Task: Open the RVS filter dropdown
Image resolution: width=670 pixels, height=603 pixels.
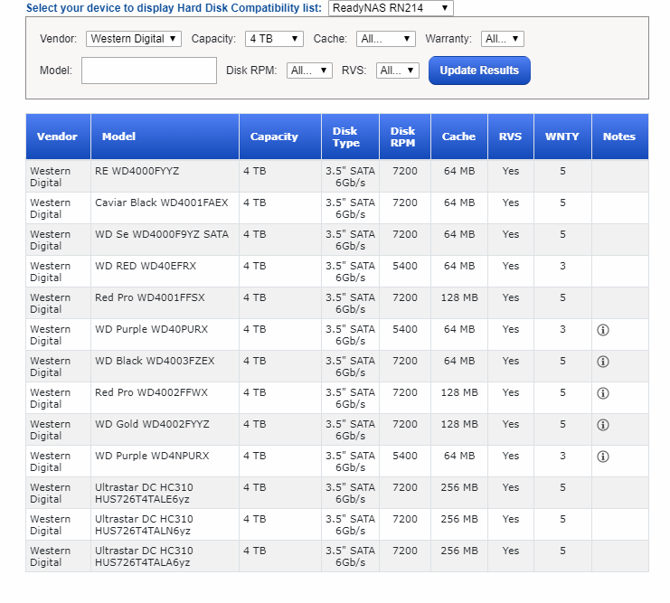Action: 398,71
